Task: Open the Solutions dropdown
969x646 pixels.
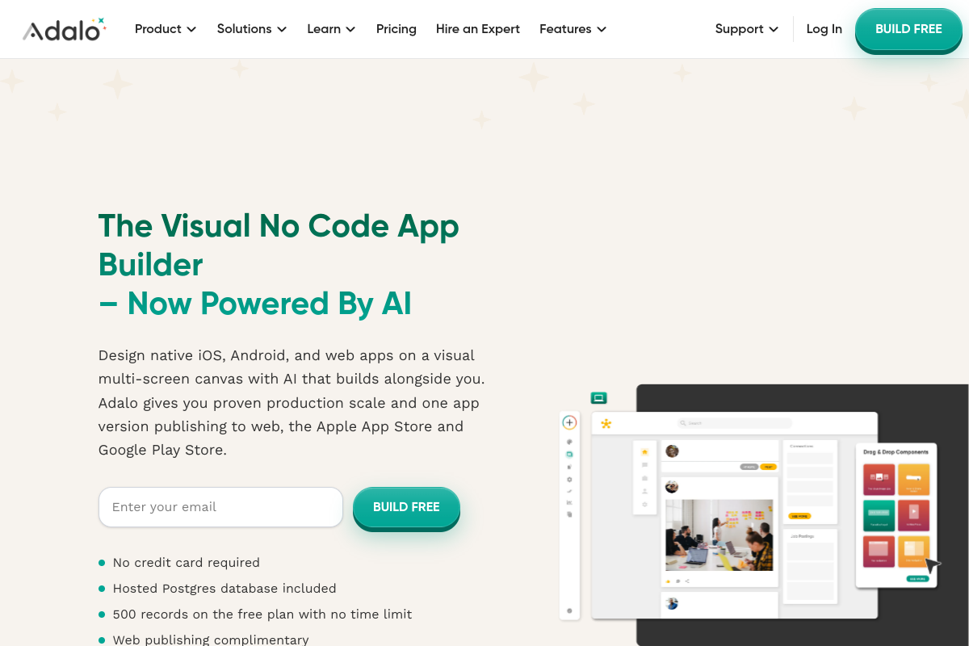Action: pyautogui.click(x=252, y=29)
